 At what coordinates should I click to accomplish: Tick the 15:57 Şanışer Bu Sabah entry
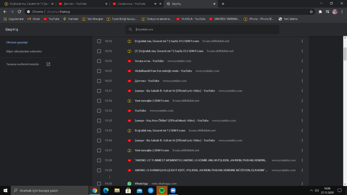[x=99, y=91]
